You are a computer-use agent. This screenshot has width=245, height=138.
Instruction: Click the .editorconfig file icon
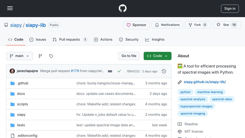(x=13, y=136)
